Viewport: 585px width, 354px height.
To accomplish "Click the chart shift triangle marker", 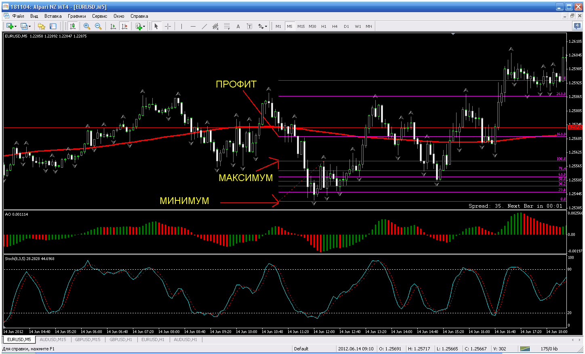I will click(x=453, y=34).
